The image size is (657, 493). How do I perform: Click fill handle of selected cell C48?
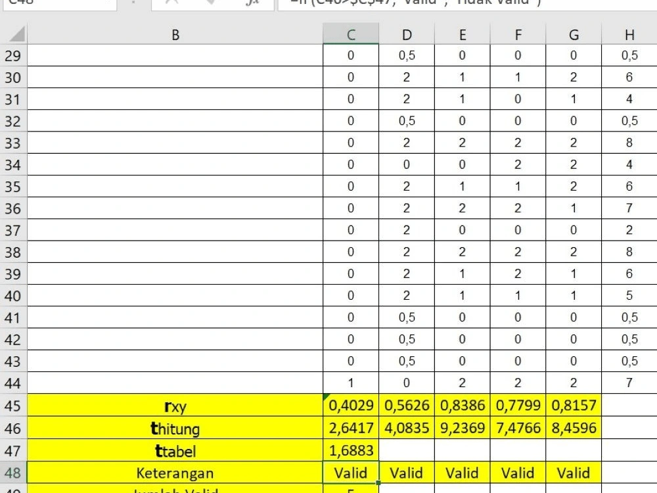(378, 483)
